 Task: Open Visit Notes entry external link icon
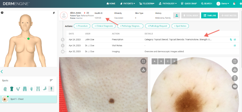[235, 46]
